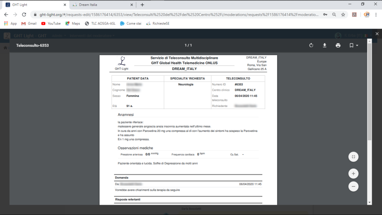Screen dimensions: 382x215
Task: Print the teleconsultation document
Action: (x=338, y=45)
